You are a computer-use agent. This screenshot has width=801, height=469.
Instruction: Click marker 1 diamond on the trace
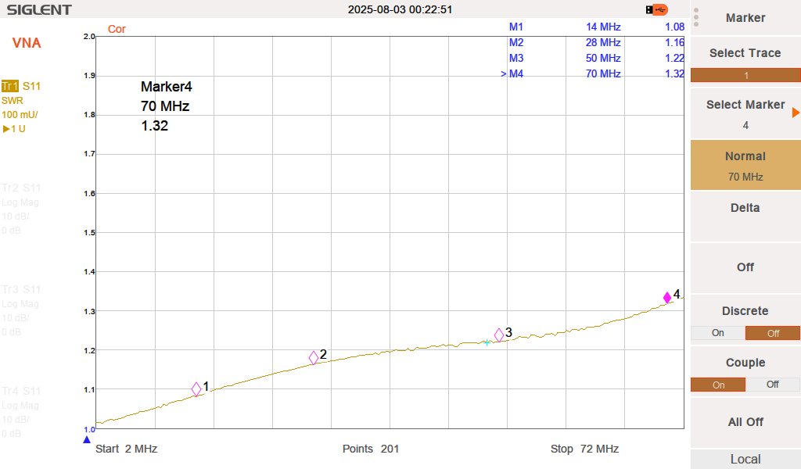(x=196, y=388)
